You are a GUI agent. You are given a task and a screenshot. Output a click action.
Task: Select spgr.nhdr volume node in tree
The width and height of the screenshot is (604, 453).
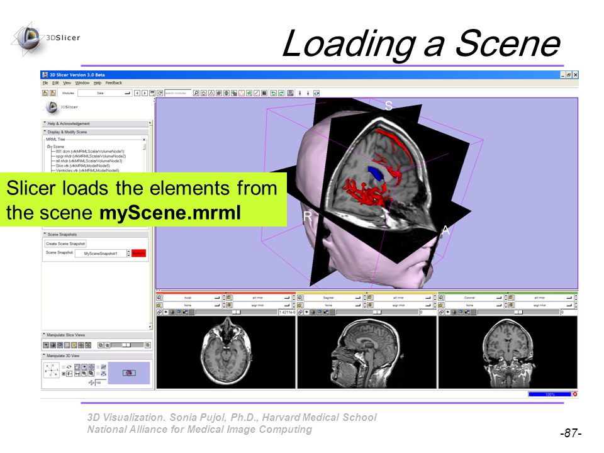click(91, 157)
